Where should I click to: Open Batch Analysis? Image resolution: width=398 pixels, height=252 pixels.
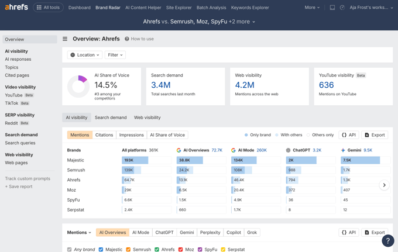point(211,8)
